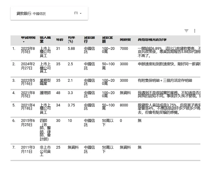Select date cell 2021年4月18日
This screenshot has width=208, height=170.
tap(28, 107)
